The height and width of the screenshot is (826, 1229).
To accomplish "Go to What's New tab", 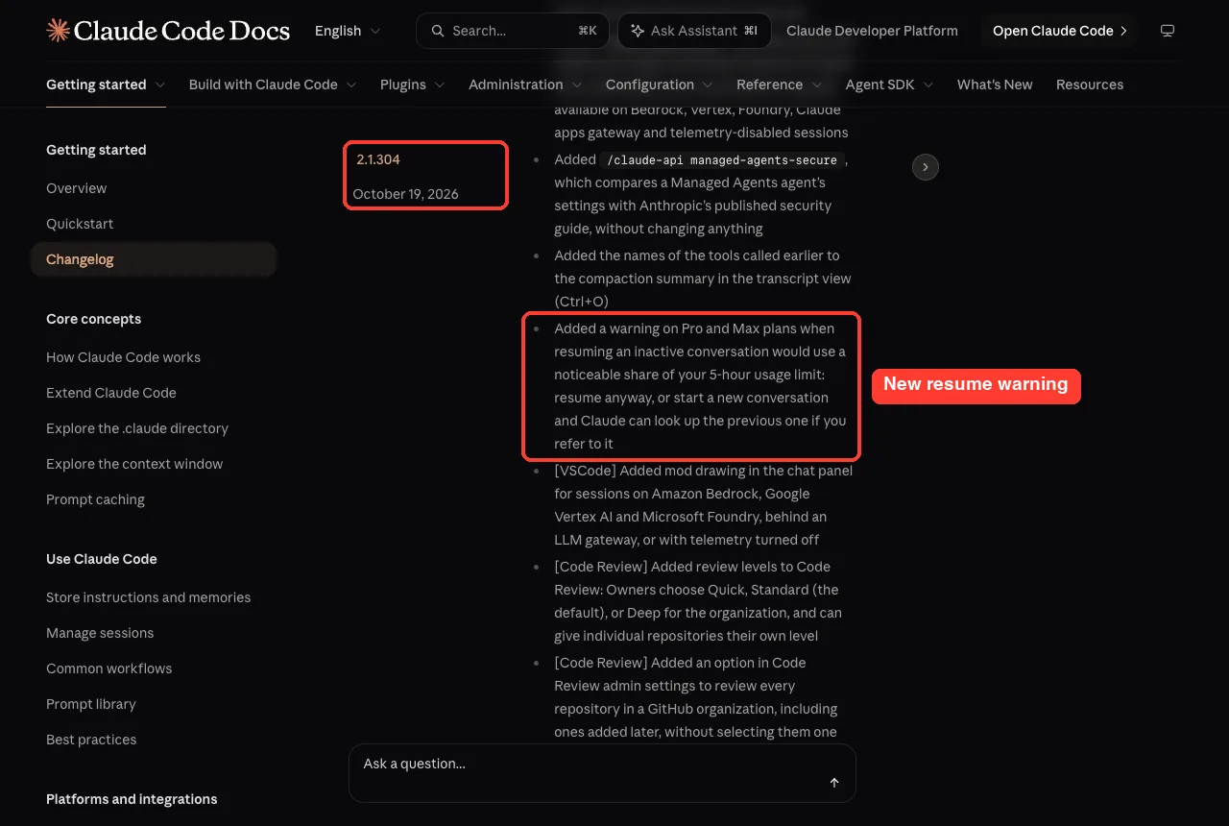I will [x=995, y=85].
